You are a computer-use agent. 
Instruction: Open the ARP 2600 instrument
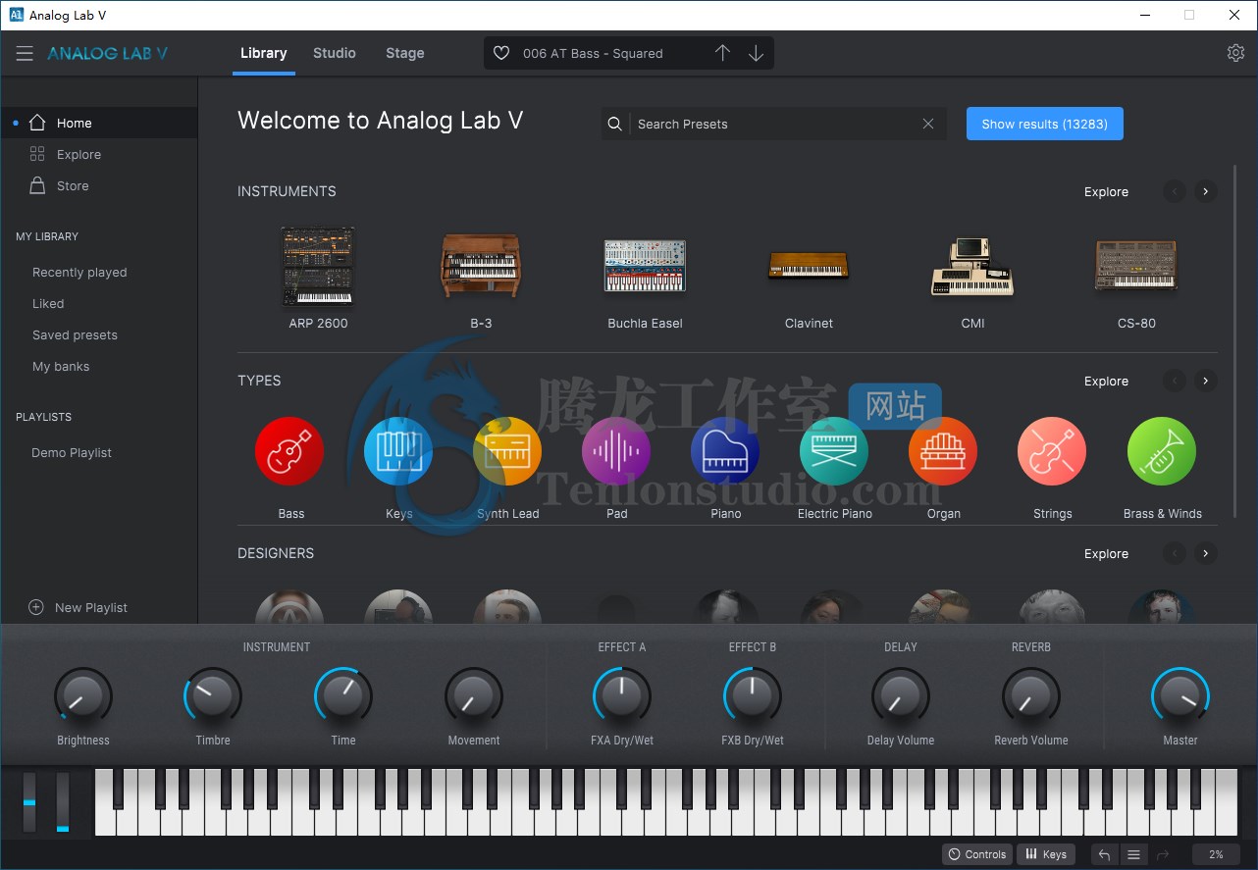(318, 267)
